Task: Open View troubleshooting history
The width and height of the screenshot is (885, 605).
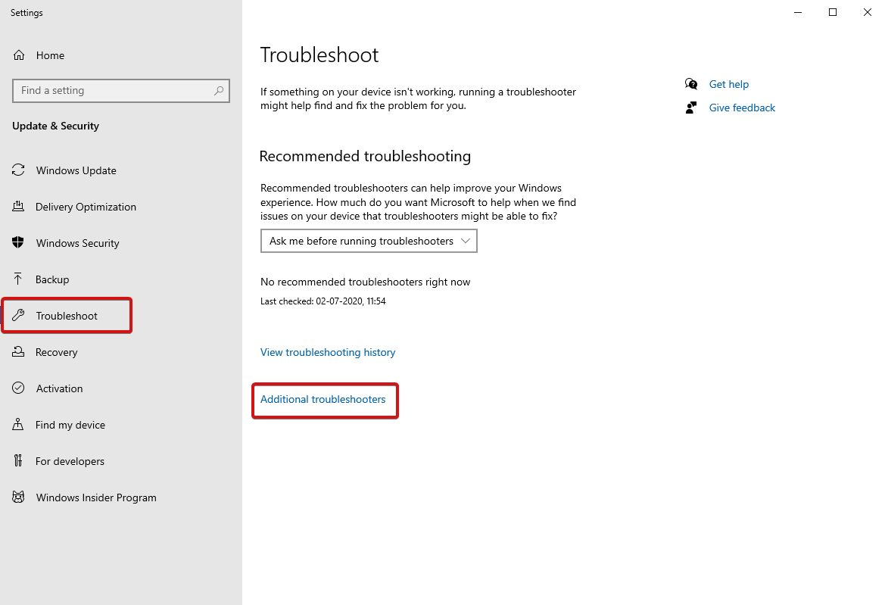Action: [328, 352]
